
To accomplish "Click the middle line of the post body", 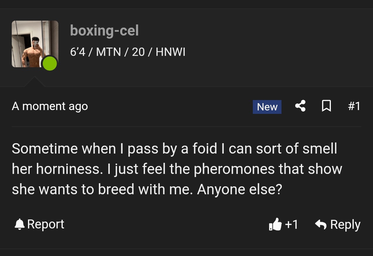I will coord(177,169).
